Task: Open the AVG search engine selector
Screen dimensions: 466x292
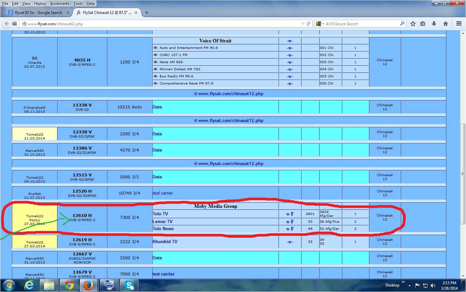Action: [320, 24]
